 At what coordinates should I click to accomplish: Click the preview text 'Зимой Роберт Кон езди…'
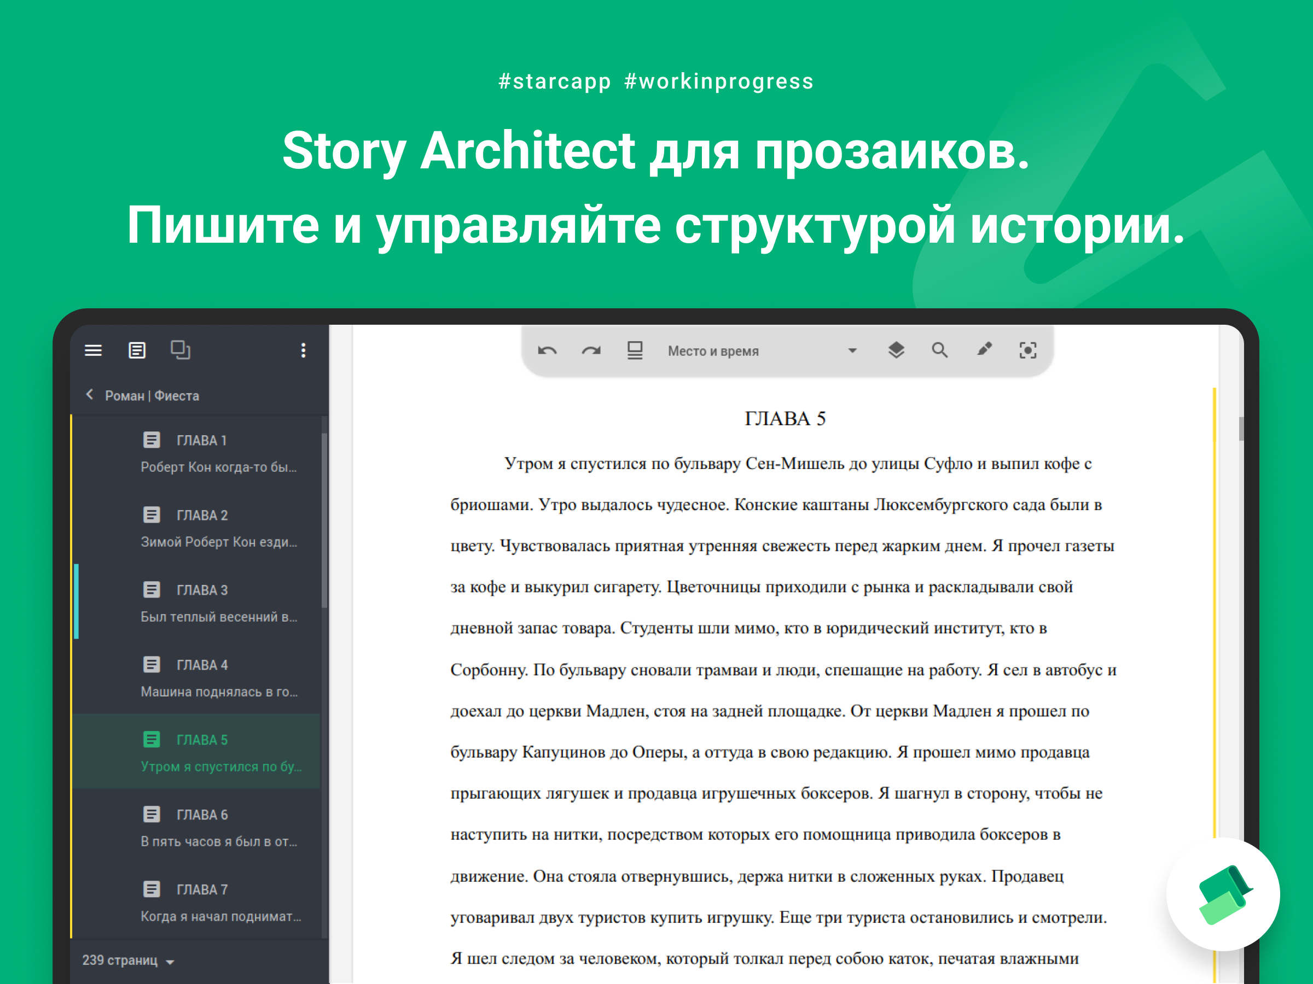pos(218,542)
